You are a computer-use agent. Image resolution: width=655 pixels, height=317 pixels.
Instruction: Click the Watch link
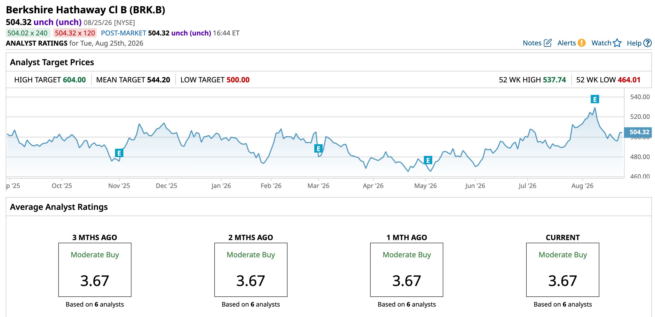(x=601, y=43)
